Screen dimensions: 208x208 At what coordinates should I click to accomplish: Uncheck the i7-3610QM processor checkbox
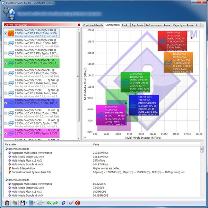(6, 33)
